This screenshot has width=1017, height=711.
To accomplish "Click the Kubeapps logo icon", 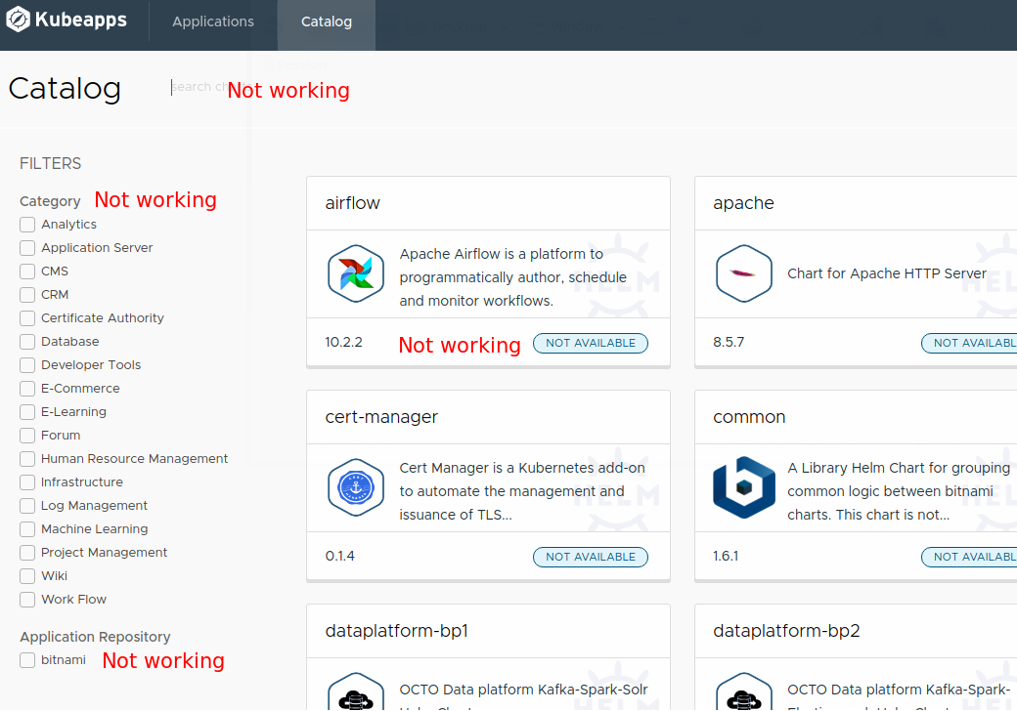I will click(16, 19).
